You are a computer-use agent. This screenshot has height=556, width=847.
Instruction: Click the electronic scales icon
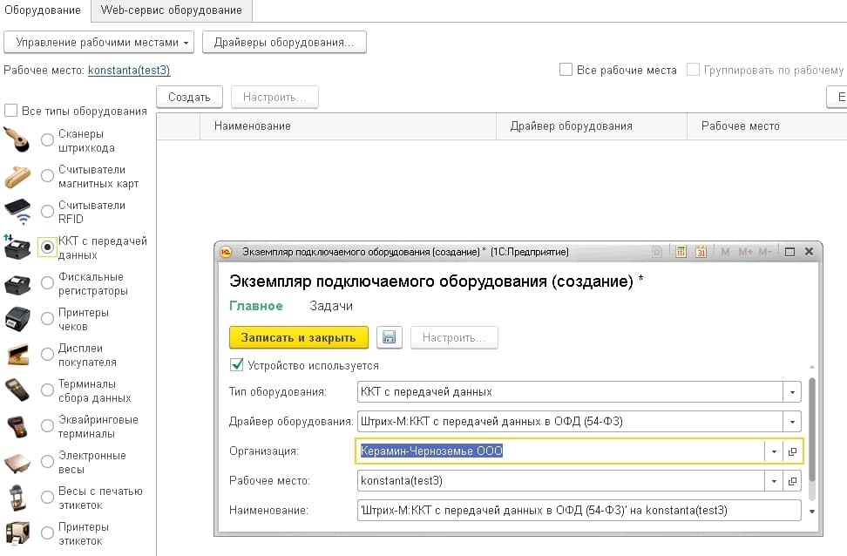[17, 462]
